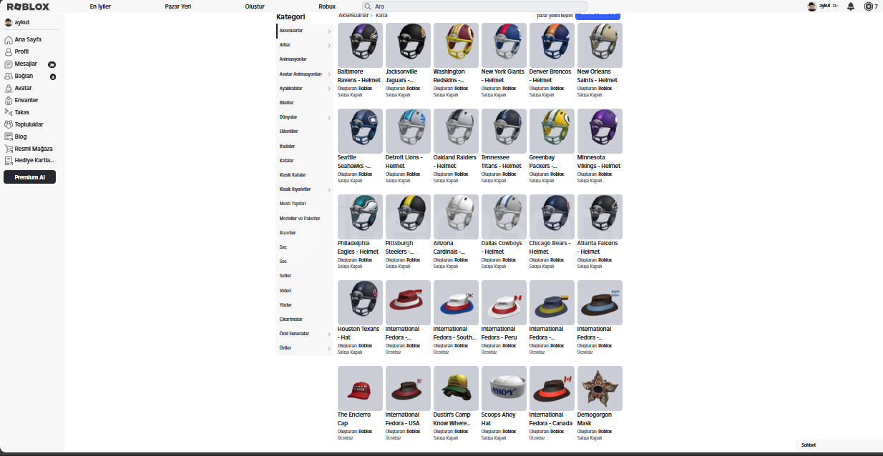Expand the Aksesuarlar category
The height and width of the screenshot is (456, 883).
[329, 31]
